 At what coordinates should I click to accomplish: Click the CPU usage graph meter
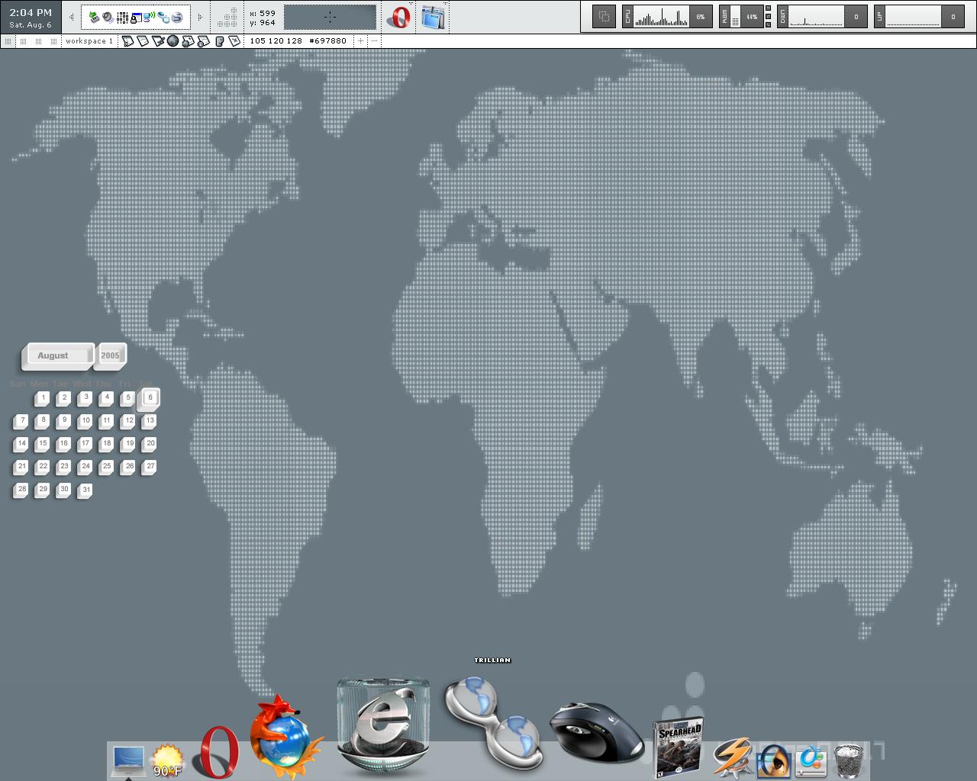(661, 17)
